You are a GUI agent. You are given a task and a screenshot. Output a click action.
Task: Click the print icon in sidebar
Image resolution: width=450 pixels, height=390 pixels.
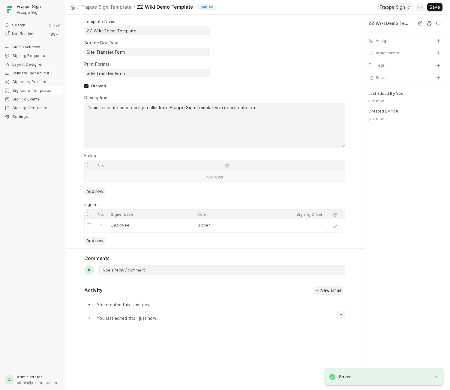pyautogui.click(x=429, y=23)
